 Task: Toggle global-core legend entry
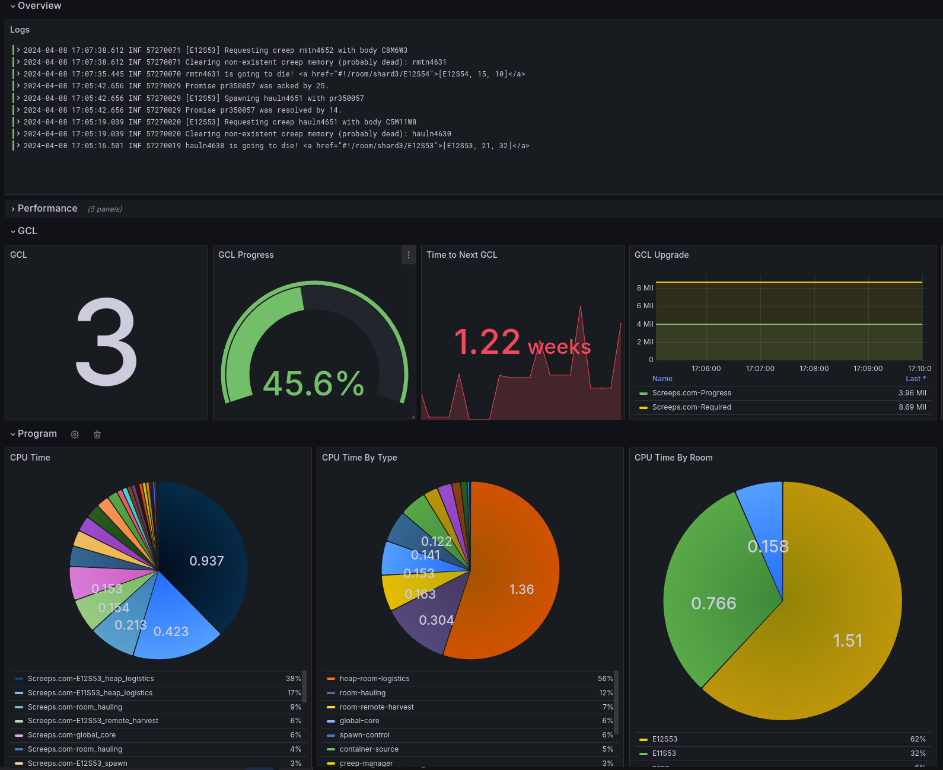pyautogui.click(x=359, y=721)
